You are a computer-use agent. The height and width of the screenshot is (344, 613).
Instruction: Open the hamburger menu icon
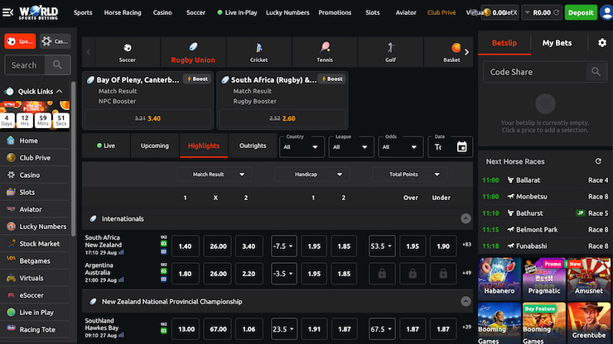click(7, 12)
